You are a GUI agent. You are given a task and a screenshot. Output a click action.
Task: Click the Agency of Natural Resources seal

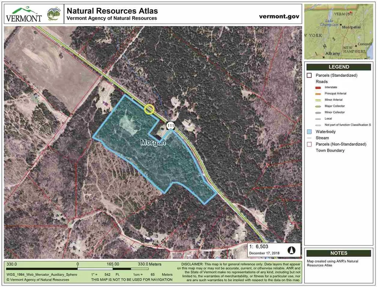coord(54,14)
